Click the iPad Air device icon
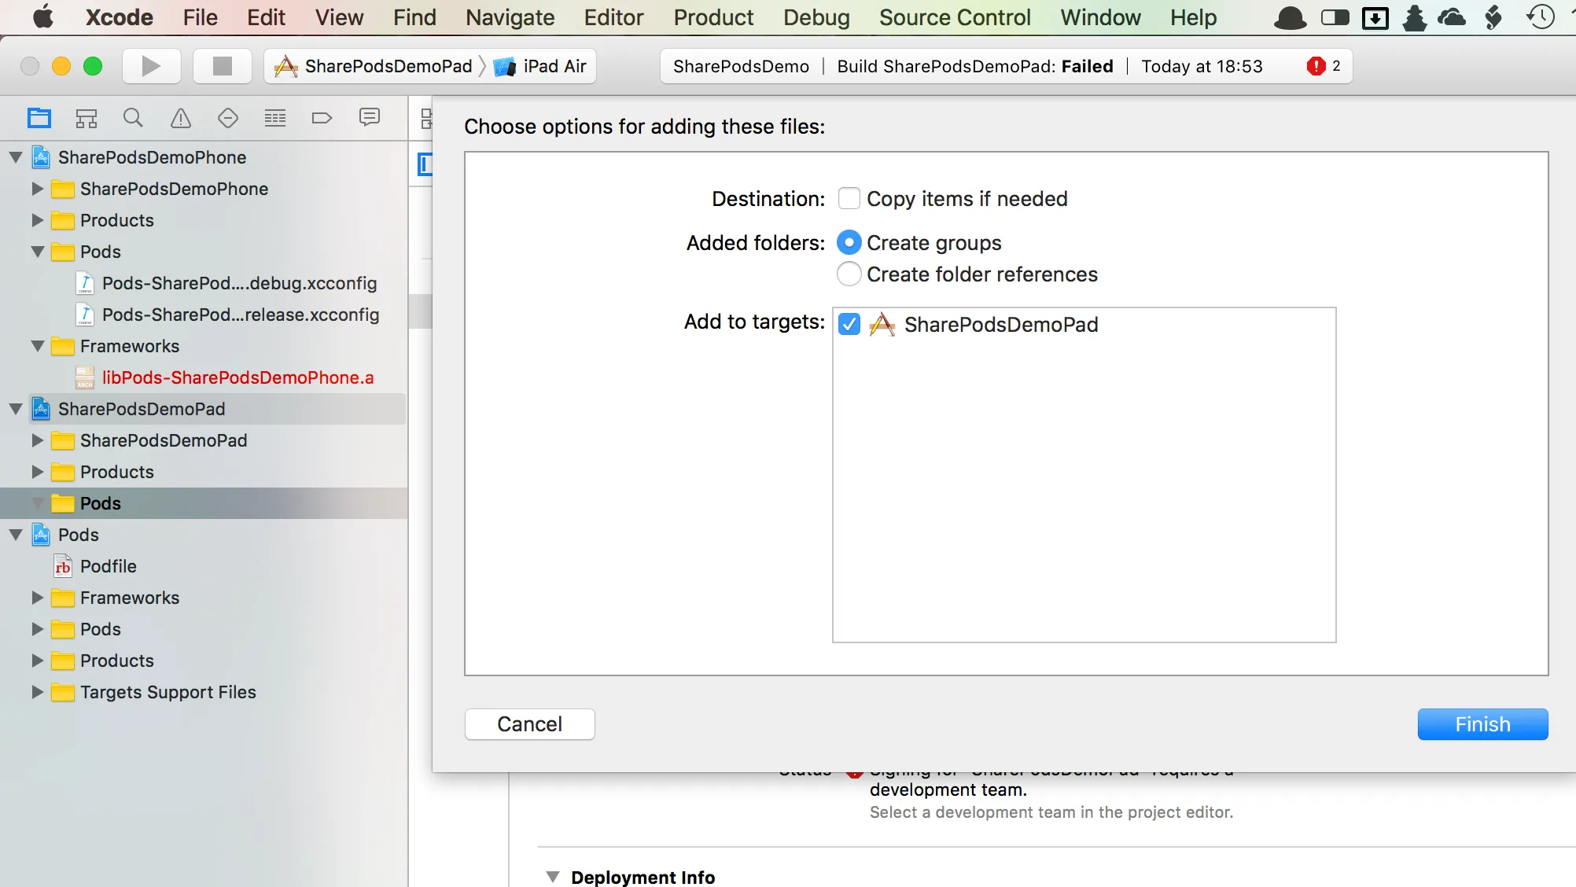This screenshot has height=887, width=1576. [x=504, y=66]
